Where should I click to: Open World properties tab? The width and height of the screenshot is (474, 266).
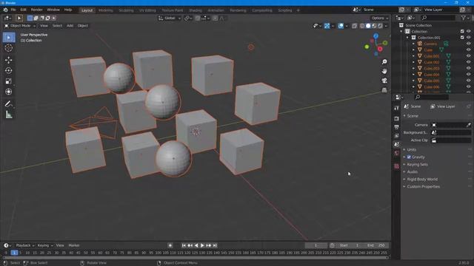click(x=397, y=153)
